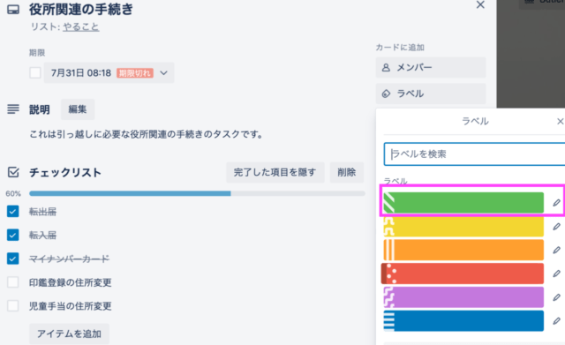Click the checklist progress bar
The image size is (565, 345).
pos(197,193)
